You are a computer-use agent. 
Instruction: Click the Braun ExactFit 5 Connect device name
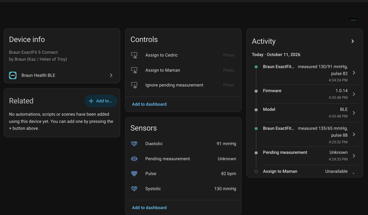pos(34,52)
